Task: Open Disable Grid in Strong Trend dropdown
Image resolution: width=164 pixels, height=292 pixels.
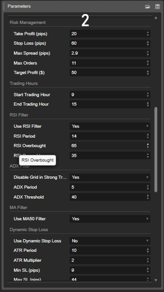Action: click(x=110, y=177)
